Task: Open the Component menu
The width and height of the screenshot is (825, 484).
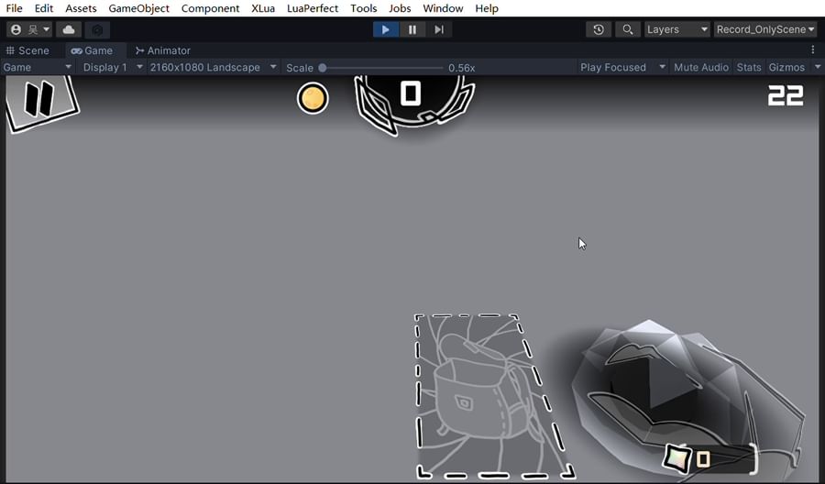Action: coord(211,8)
